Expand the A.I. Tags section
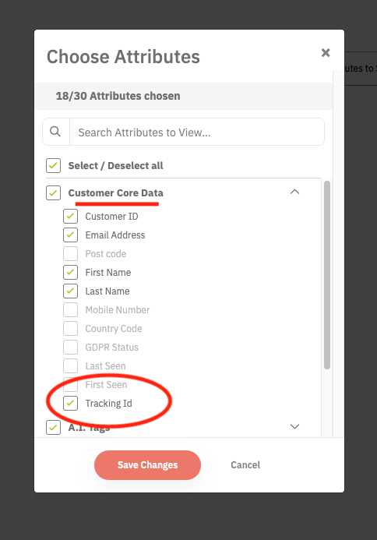 coord(294,426)
